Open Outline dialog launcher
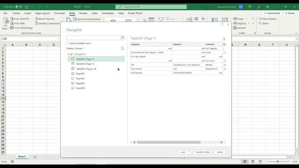Viewport: 299px width, 168px height. (255, 33)
